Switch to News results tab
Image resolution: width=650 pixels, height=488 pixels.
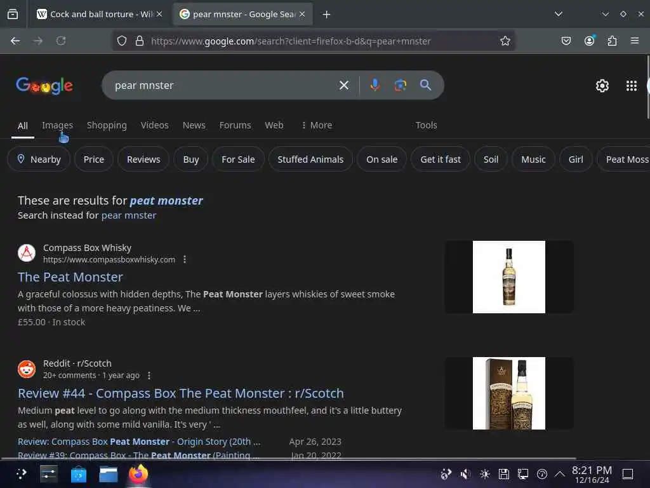194,125
